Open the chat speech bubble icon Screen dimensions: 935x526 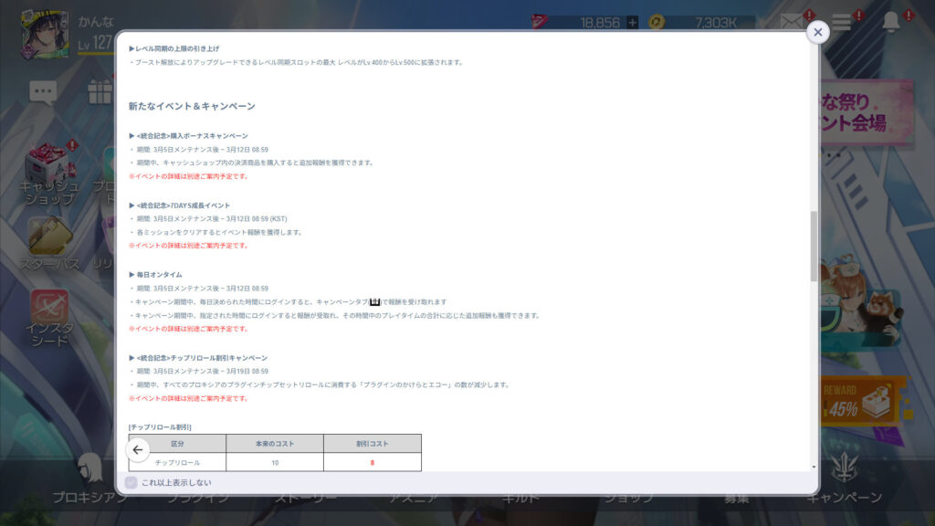[43, 91]
